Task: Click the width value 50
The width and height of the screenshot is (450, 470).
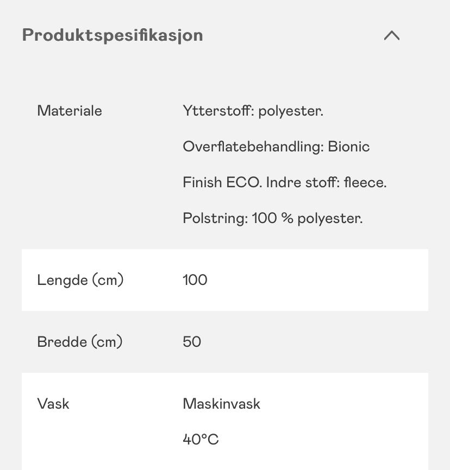Action: pyautogui.click(x=192, y=342)
